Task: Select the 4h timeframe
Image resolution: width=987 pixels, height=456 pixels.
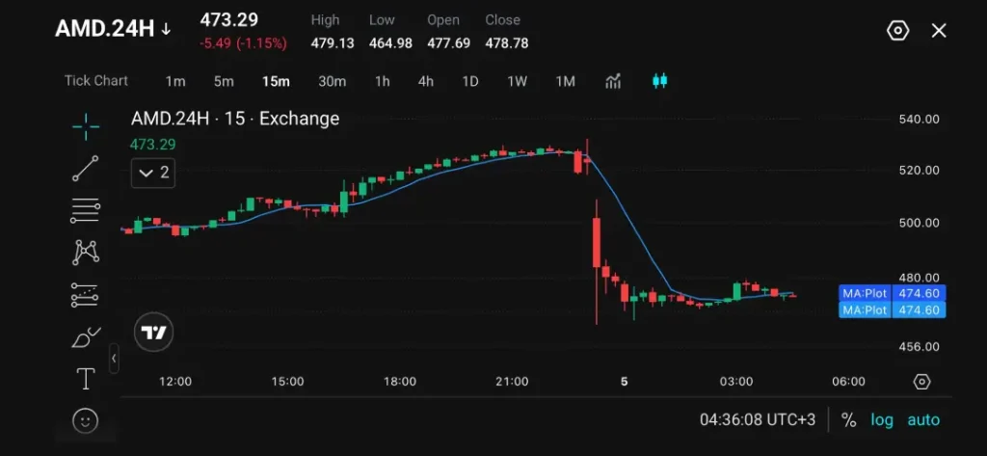Action: [x=425, y=81]
